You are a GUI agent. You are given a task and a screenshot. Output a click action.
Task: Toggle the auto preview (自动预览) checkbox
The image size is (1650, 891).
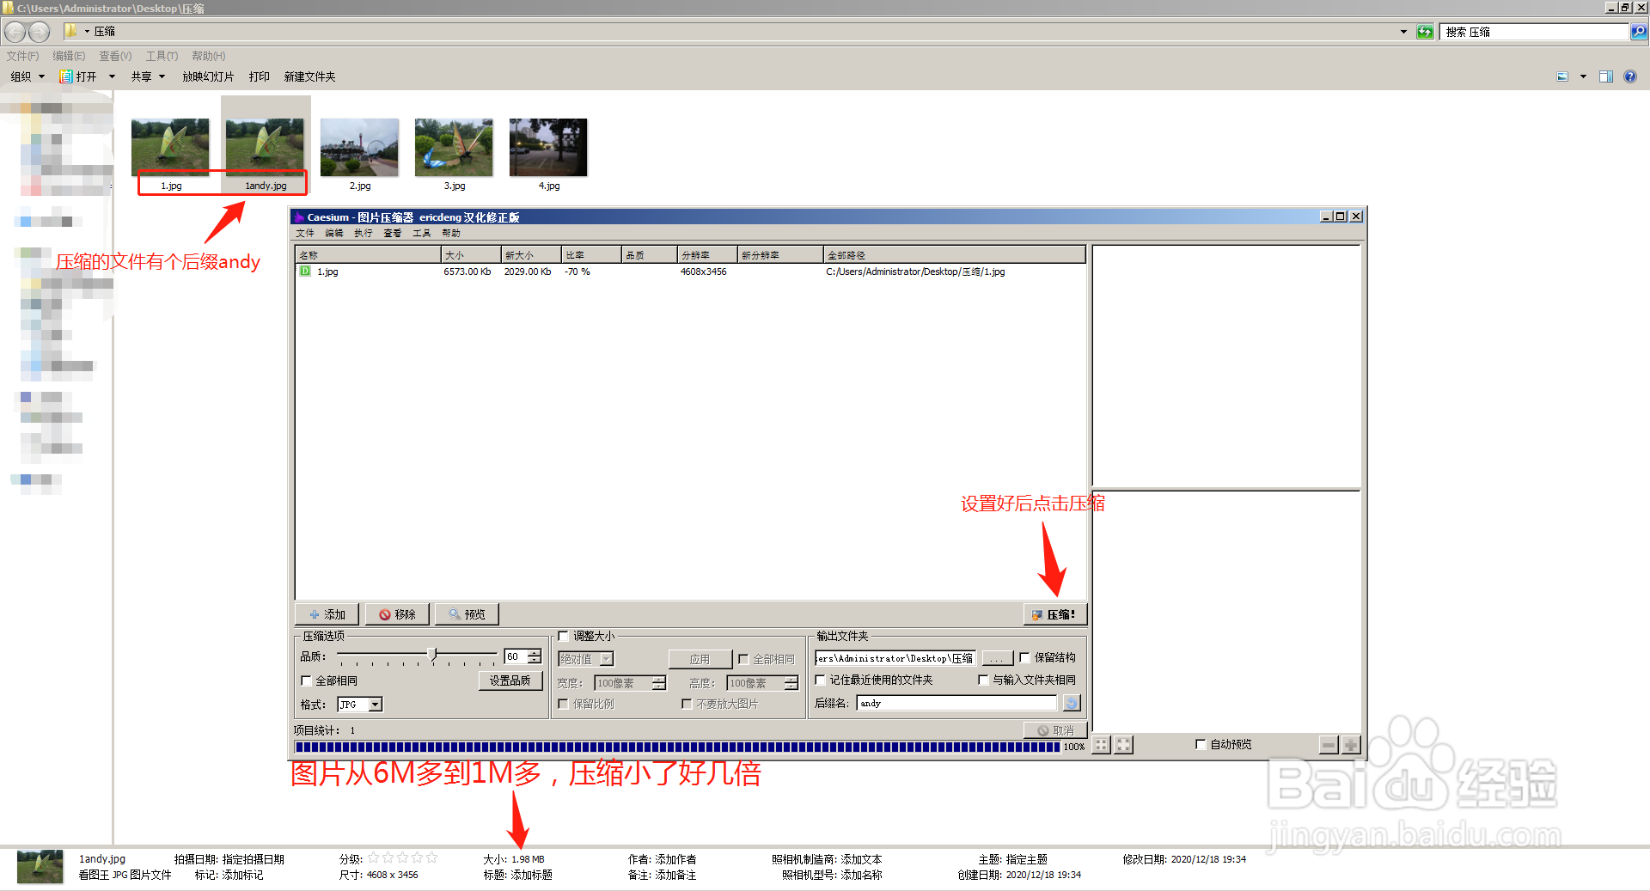1201,744
